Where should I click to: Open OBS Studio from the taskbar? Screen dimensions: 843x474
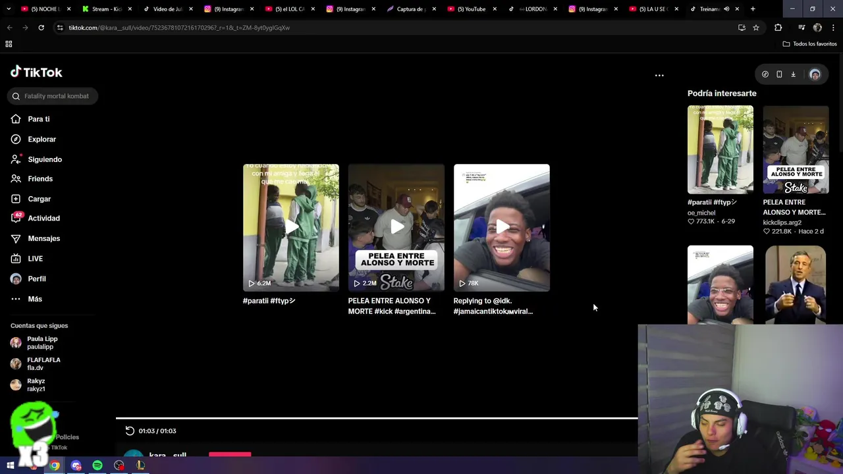119,465
